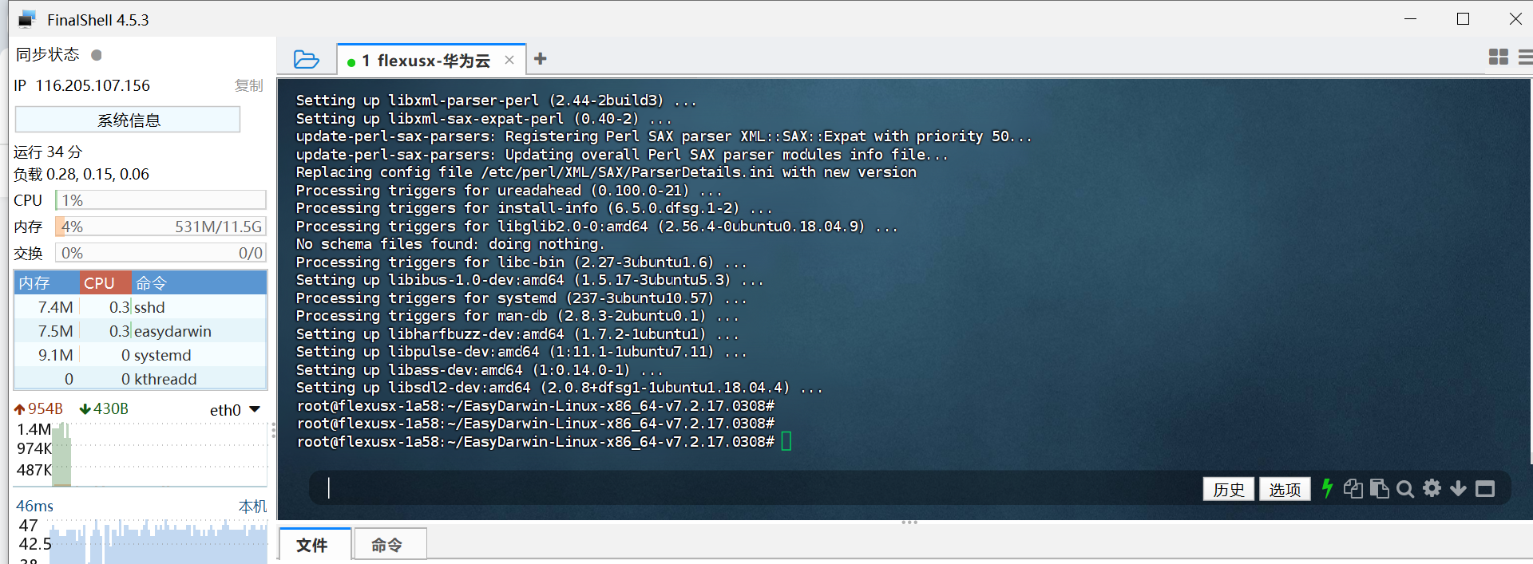Click the 系统信息 button

128,120
